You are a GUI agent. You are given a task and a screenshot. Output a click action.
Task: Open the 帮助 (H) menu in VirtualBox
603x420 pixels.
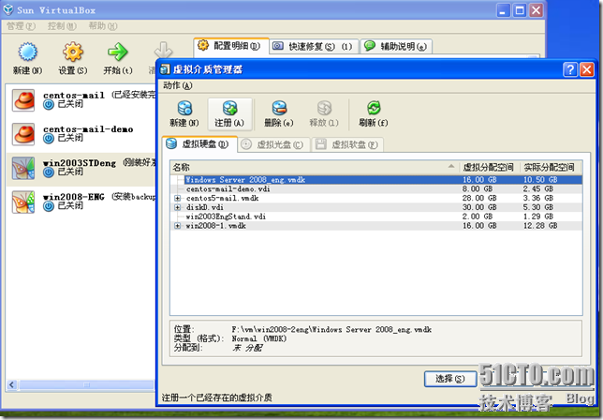103,26
